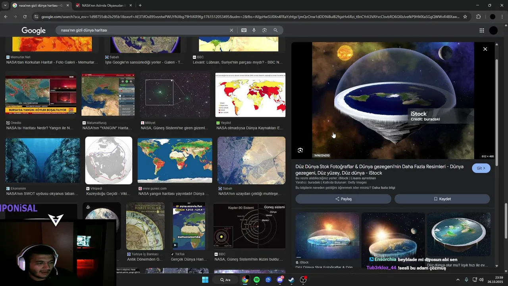
Task: Show hidden system tray icons
Action: click(x=458, y=280)
